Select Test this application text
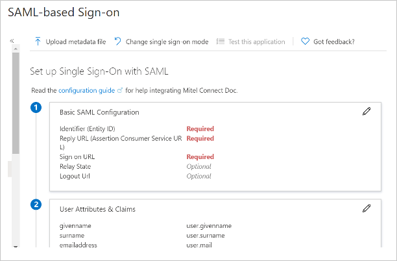Viewport: 397px width, 261px height. tap(256, 42)
